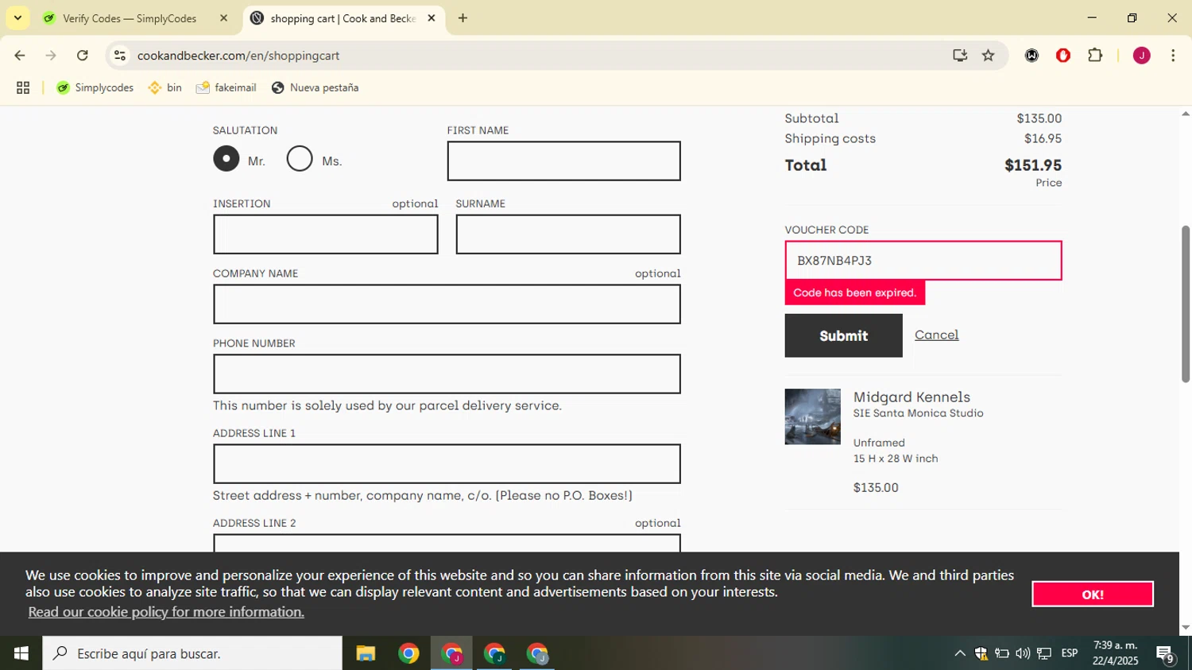Focus the Address Line 2 field

pos(447,543)
